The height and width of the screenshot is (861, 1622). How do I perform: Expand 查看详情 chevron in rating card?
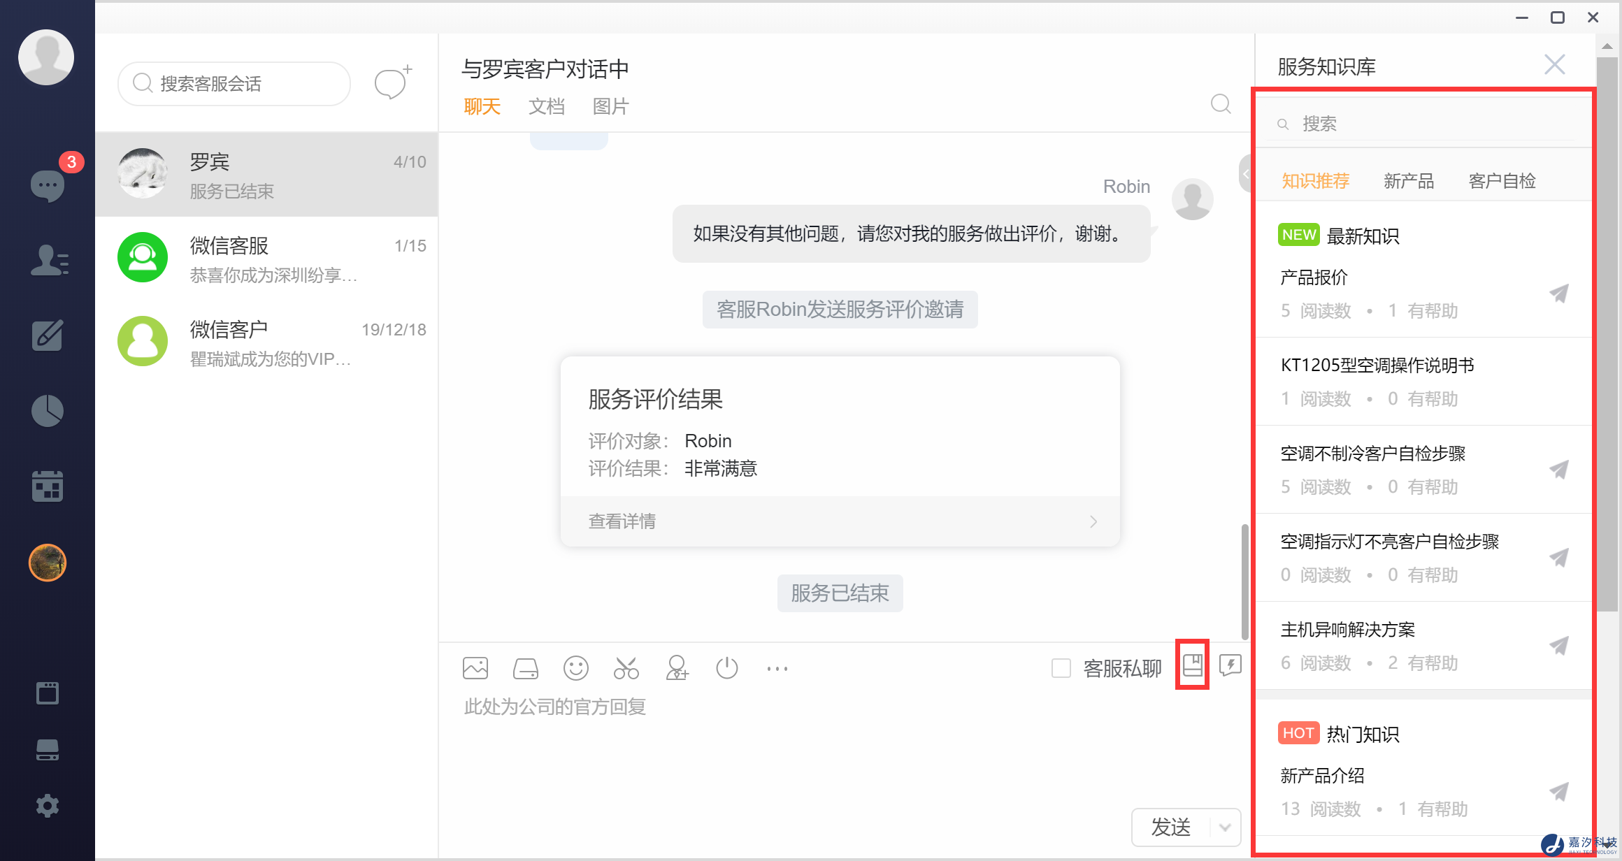1093,521
